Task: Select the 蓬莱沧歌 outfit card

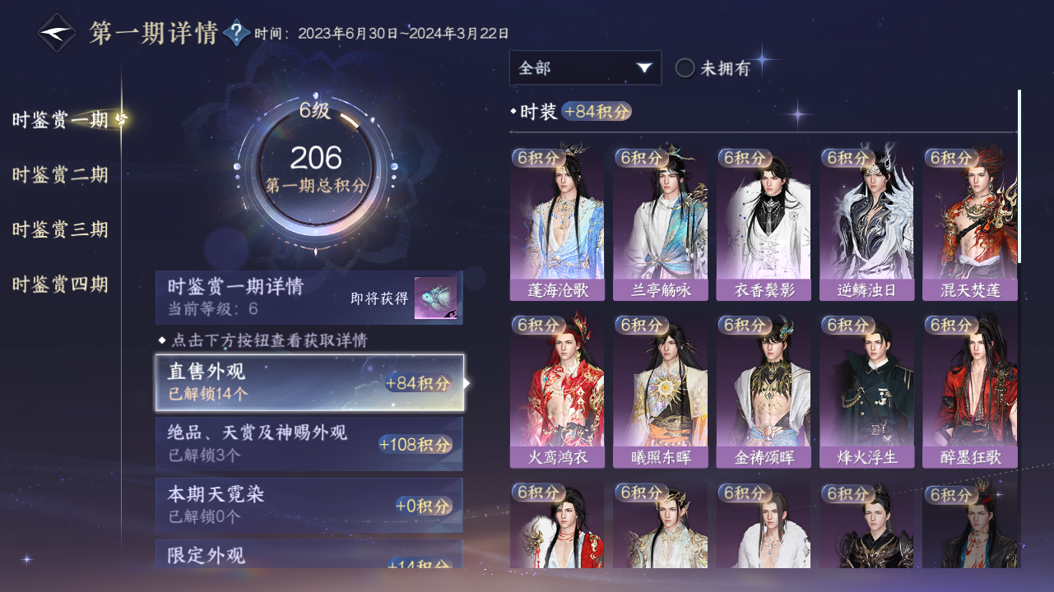Action: (x=557, y=224)
